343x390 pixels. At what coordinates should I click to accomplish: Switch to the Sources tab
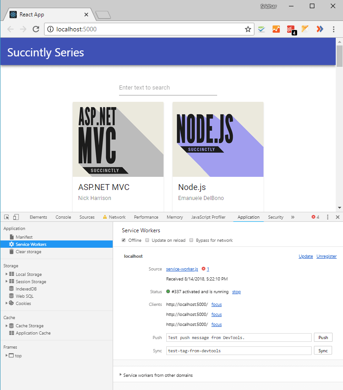[87, 217]
